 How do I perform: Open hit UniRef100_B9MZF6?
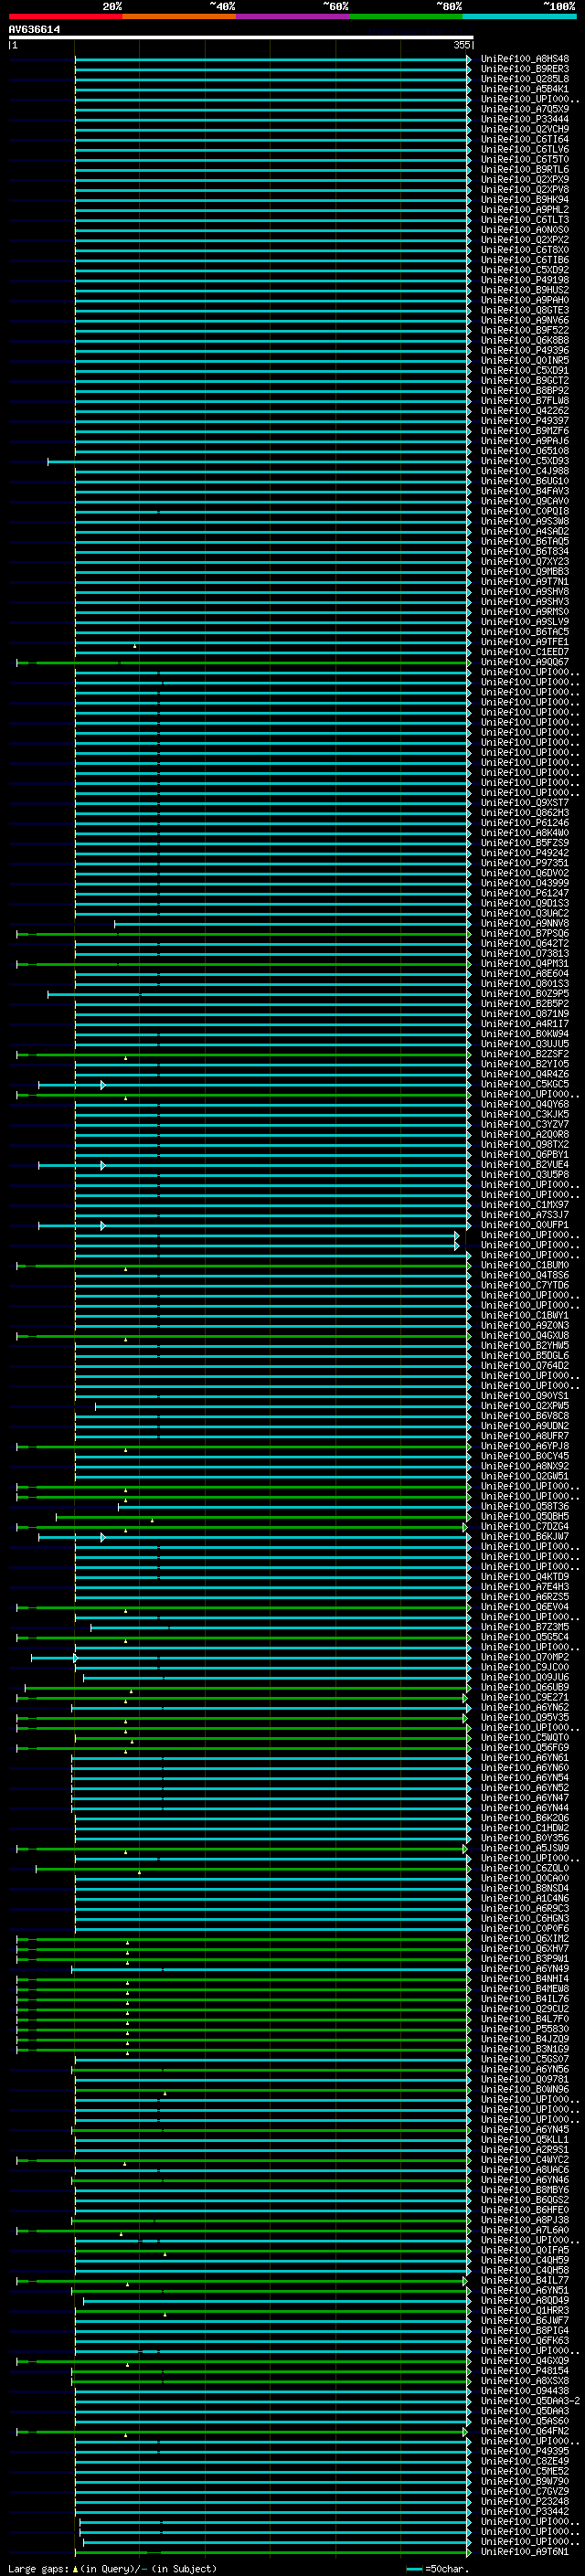coord(524,431)
